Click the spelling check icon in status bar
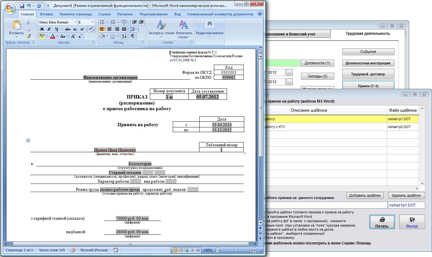 coord(73,250)
